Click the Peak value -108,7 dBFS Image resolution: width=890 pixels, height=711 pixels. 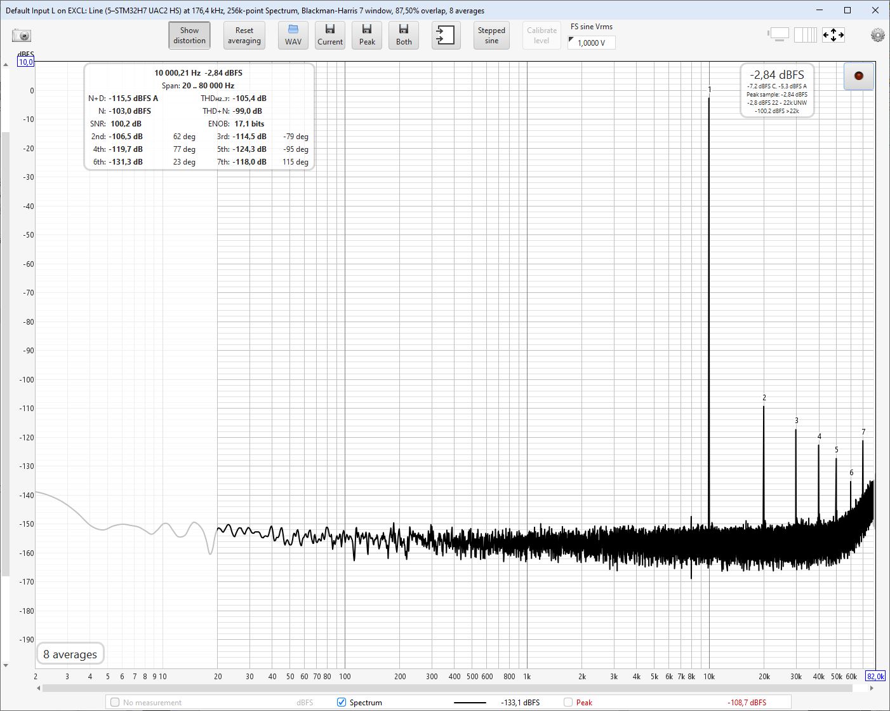click(747, 703)
